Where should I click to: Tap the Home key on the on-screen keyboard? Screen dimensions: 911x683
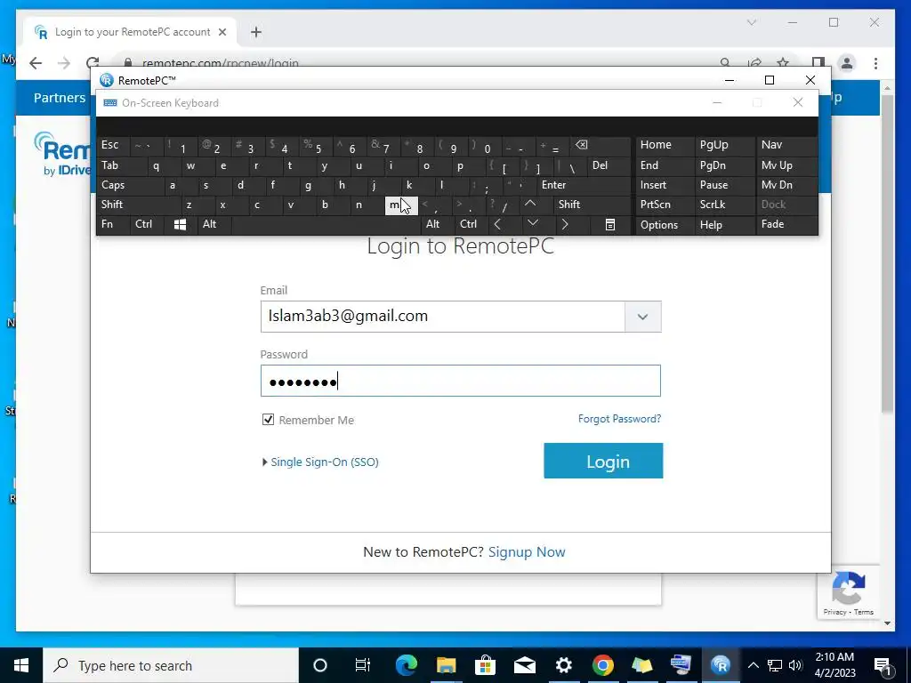coord(665,145)
